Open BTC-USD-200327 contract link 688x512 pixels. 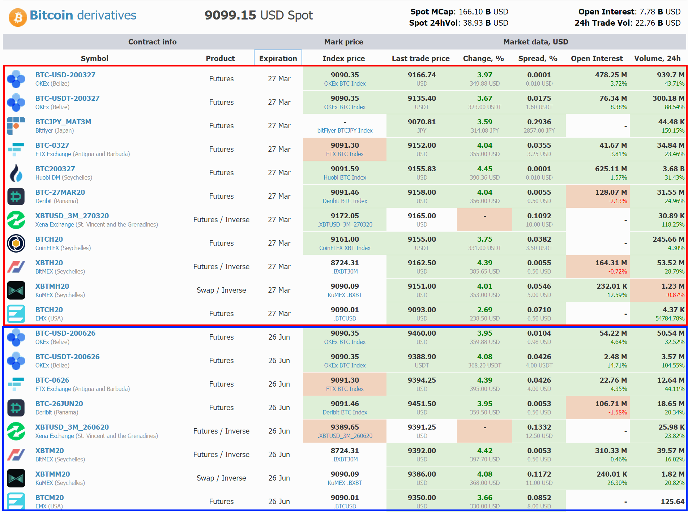[x=65, y=75]
